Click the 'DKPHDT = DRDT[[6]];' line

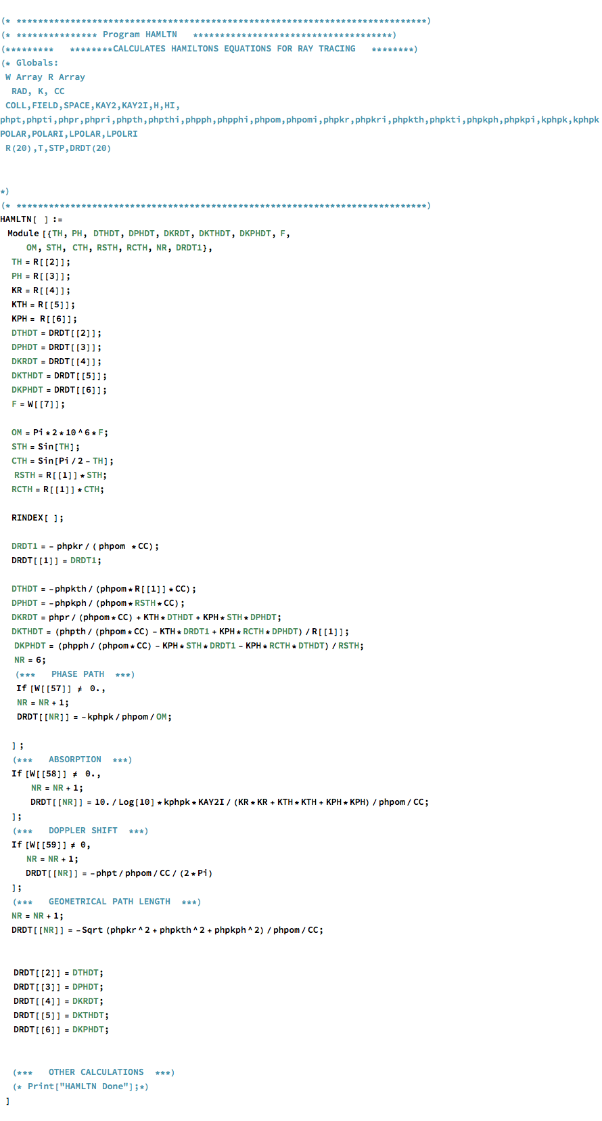[x=60, y=390]
